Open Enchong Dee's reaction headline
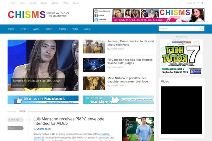The width and height of the screenshot is (212, 141). coord(130,43)
